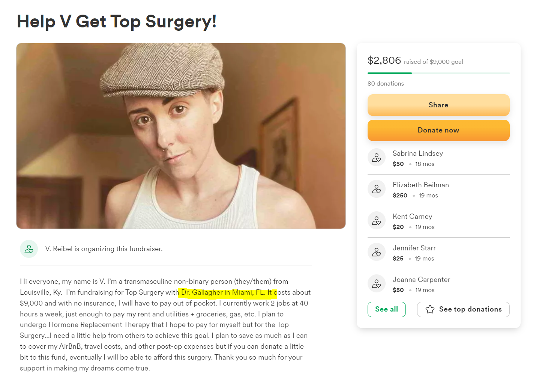The width and height of the screenshot is (545, 387).
Task: Click Sabrina Lindsey's donor avatar icon
Action: tap(376, 158)
